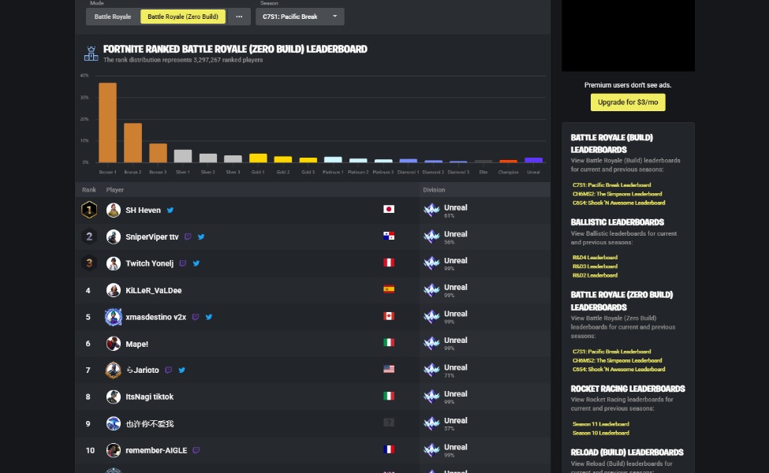The width and height of the screenshot is (769, 473).
Task: Click the France flag for remember-AIGLE
Action: pos(389,449)
